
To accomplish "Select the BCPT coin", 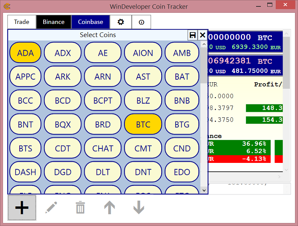I will 103,100.
